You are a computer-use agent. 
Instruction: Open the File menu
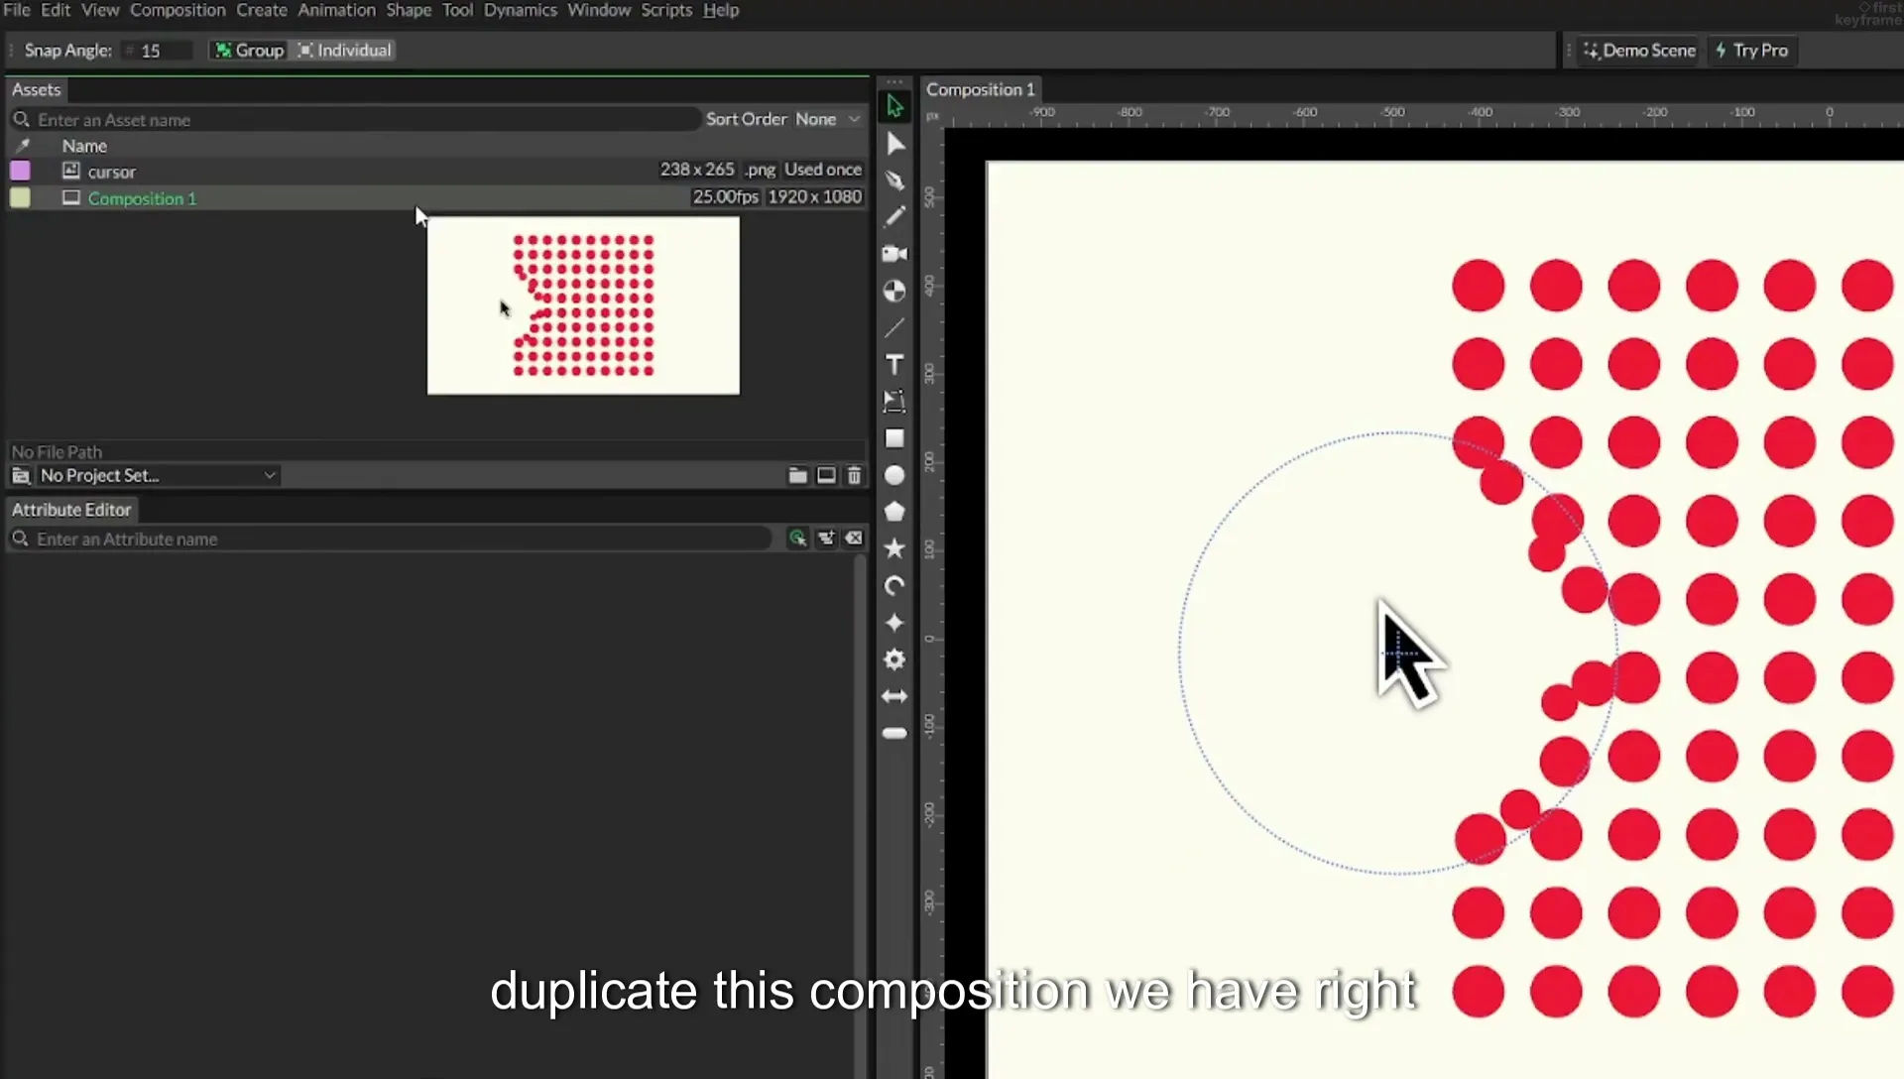pos(17,10)
